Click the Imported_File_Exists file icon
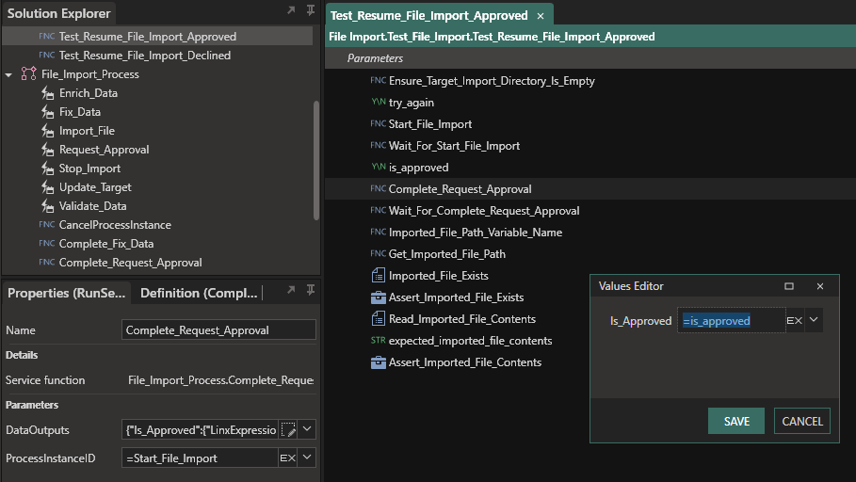The height and width of the screenshot is (482, 856). [378, 276]
